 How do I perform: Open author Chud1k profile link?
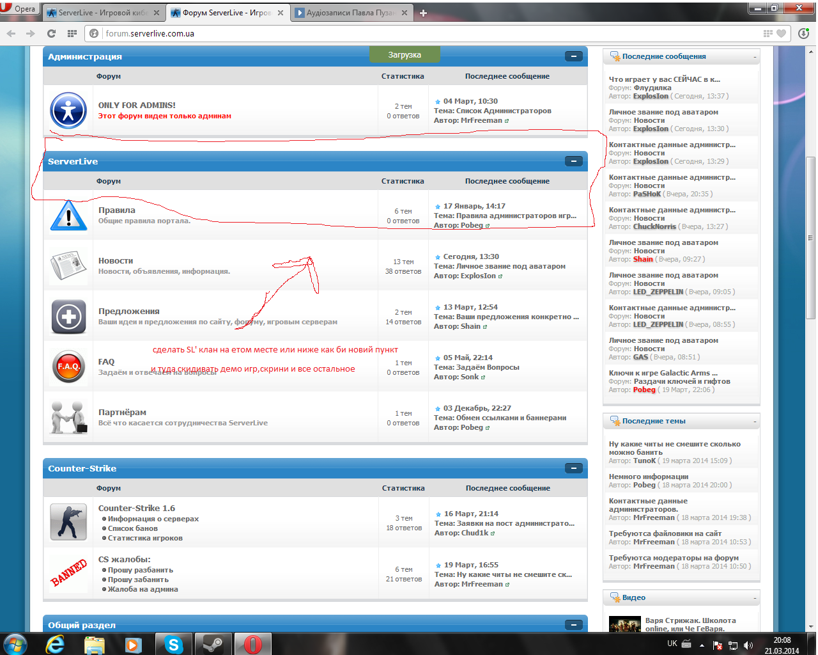(475, 533)
